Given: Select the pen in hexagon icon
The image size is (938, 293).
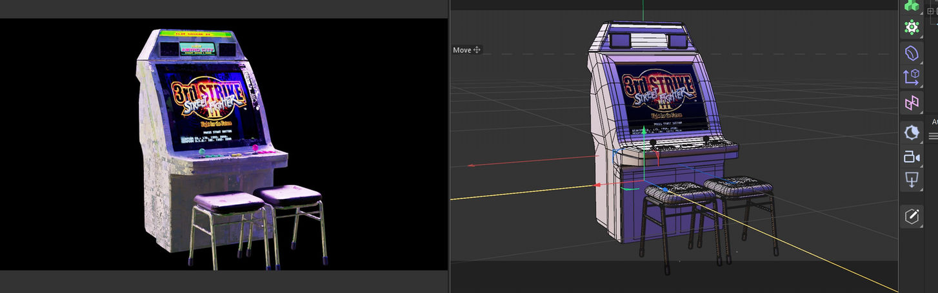Looking at the screenshot, I should click(x=911, y=216).
